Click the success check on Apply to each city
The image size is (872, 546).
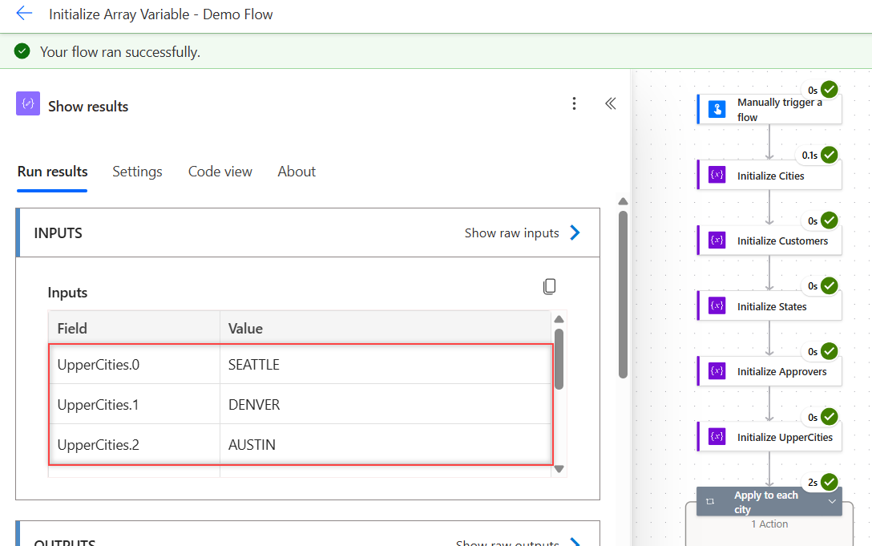[x=830, y=482]
